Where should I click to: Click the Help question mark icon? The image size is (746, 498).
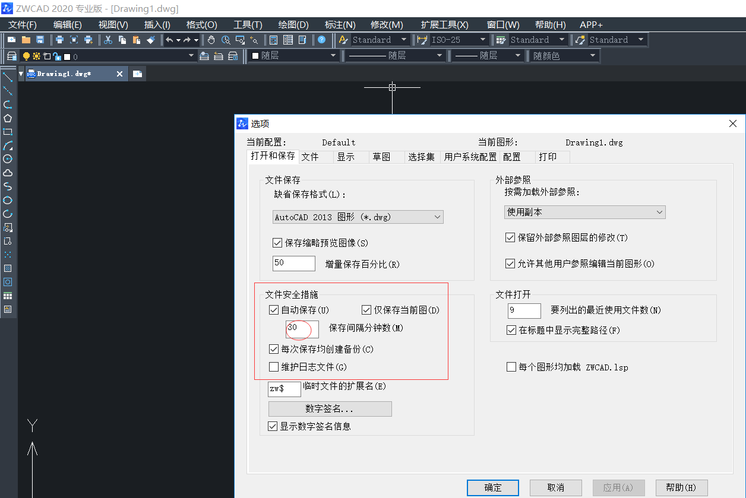click(x=321, y=40)
